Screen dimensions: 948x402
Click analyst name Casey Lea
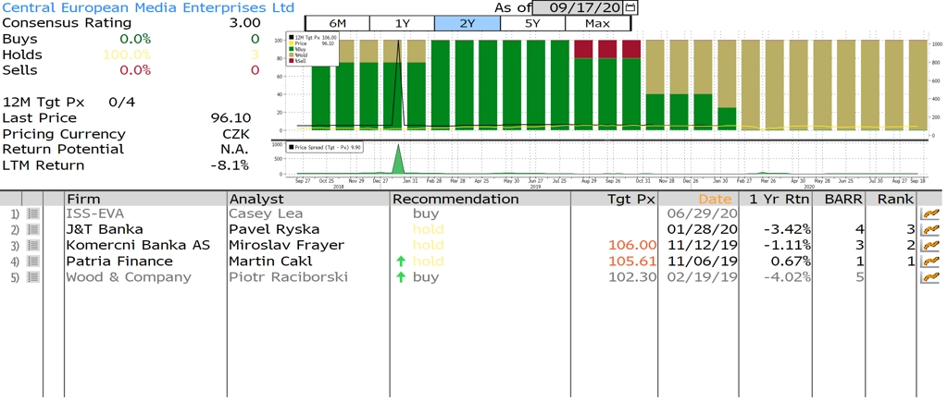point(266,213)
